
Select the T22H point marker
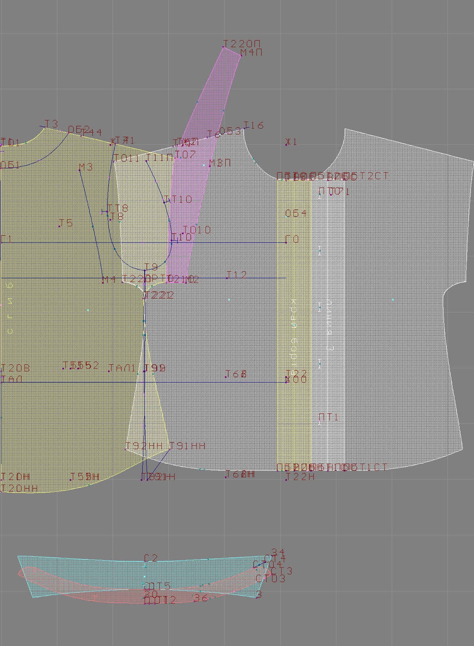pyautogui.click(x=287, y=480)
